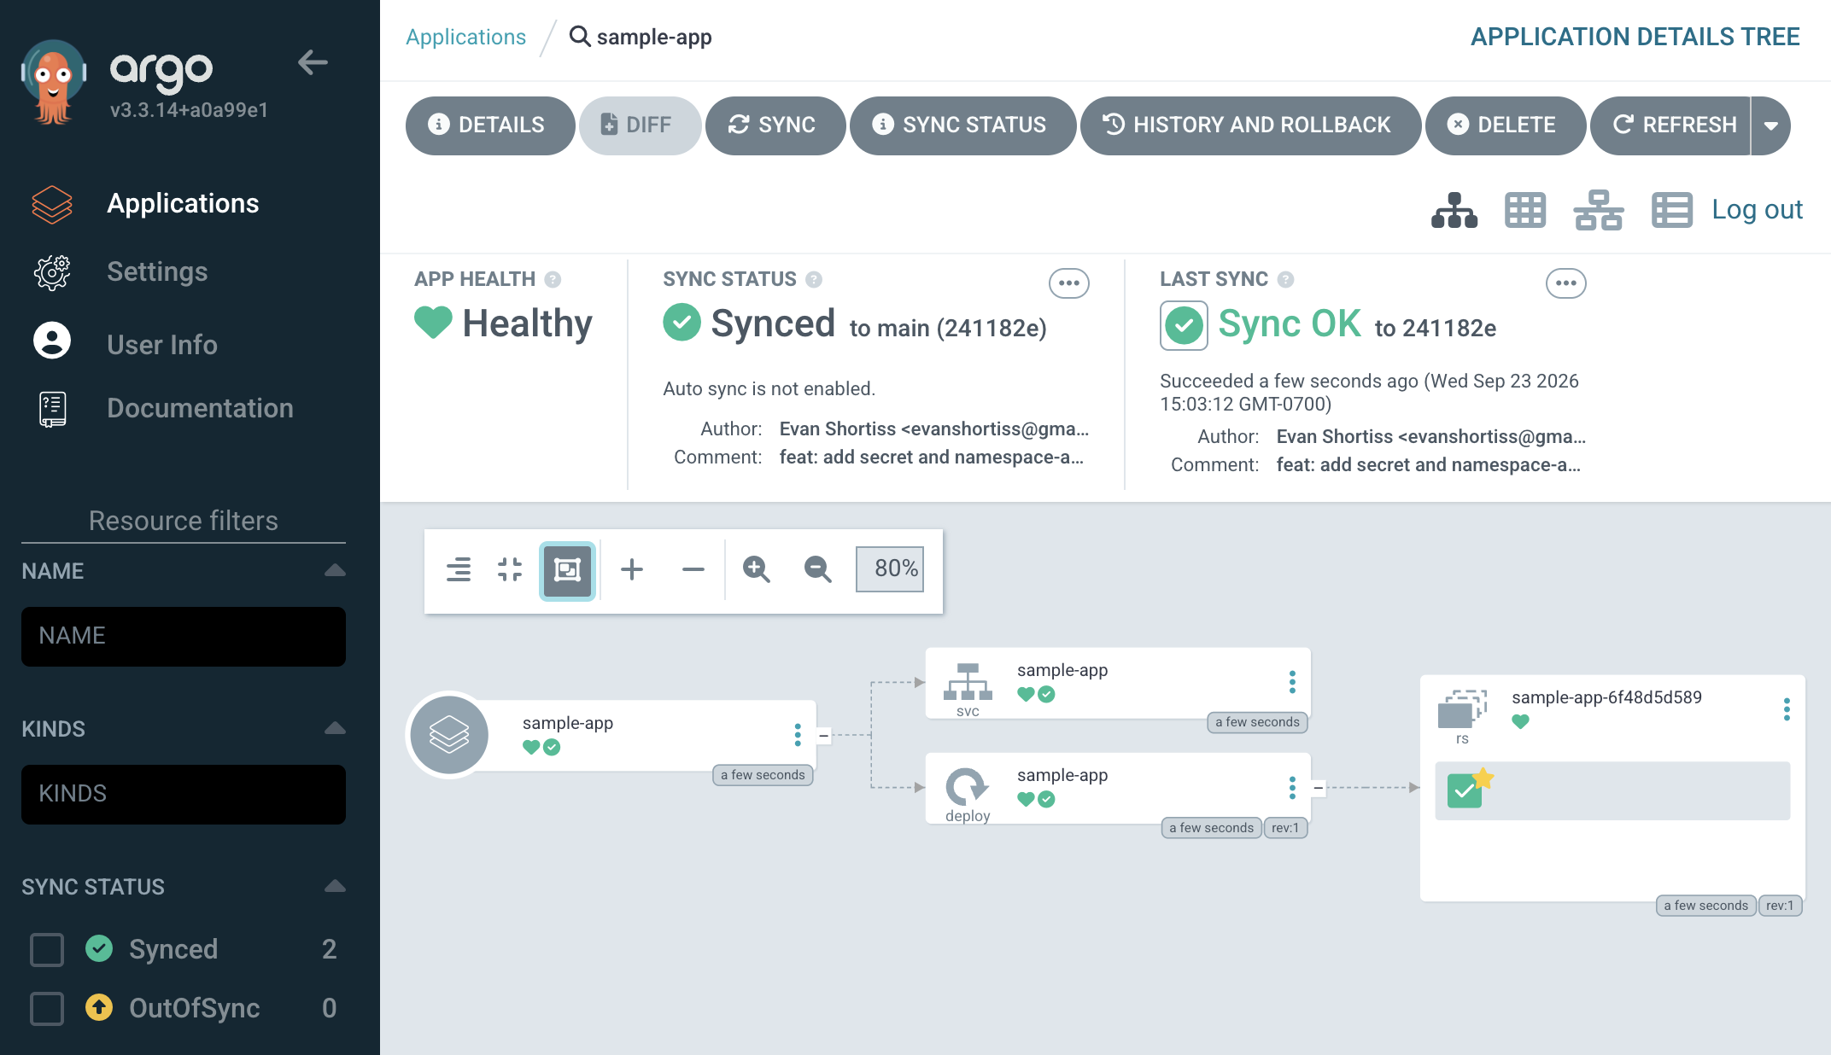The width and height of the screenshot is (1831, 1055).
Task: Open the Sync Status more options ellipsis
Action: click(x=1069, y=283)
